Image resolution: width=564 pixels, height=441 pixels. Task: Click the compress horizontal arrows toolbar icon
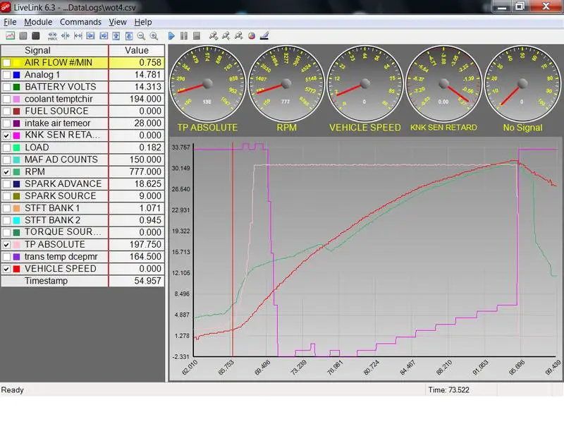coord(66,36)
